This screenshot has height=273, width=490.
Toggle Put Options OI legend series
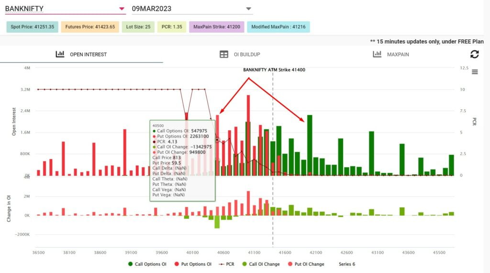pyautogui.click(x=193, y=264)
